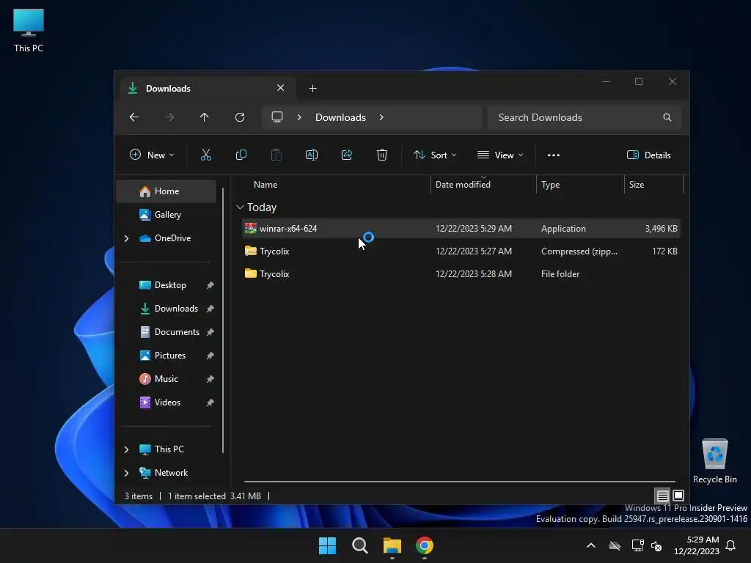
Task: Collapse the Today group
Action: pyautogui.click(x=240, y=207)
